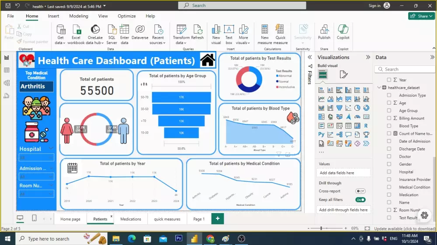Open the Room Number slicer dropdown box
The width and height of the screenshot is (437, 245).
point(36,194)
